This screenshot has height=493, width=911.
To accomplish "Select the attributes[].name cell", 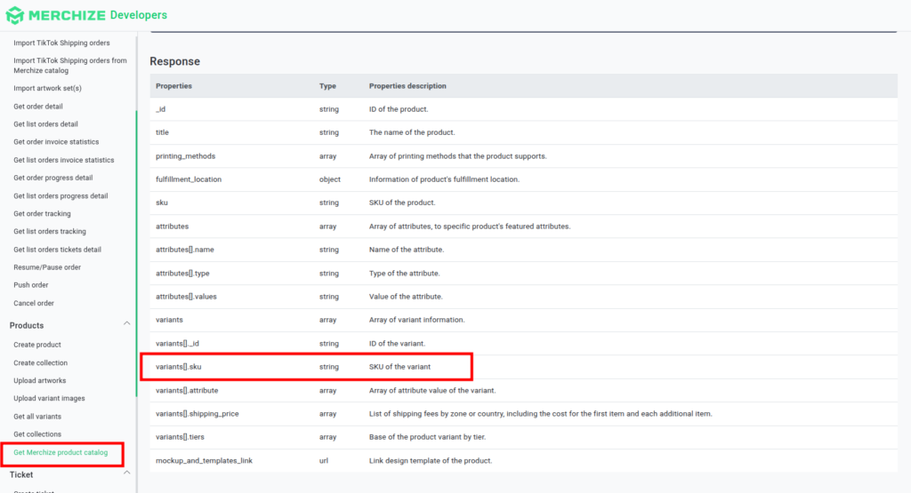I will (185, 250).
